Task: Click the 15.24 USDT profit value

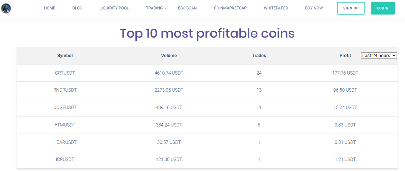Action: click(x=345, y=108)
